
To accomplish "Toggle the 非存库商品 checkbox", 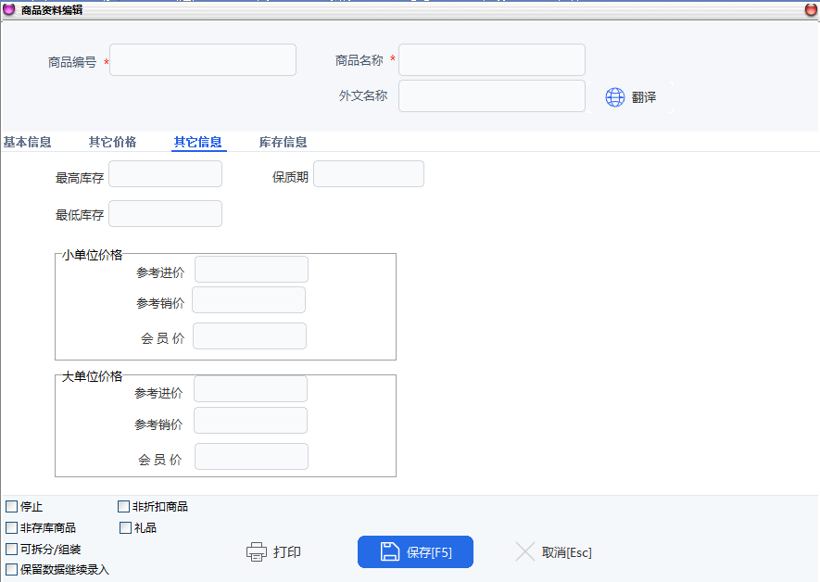I will 12,528.
